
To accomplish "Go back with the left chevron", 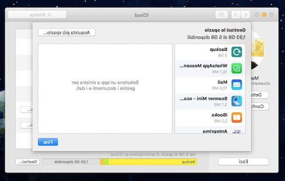I will point(236,15).
